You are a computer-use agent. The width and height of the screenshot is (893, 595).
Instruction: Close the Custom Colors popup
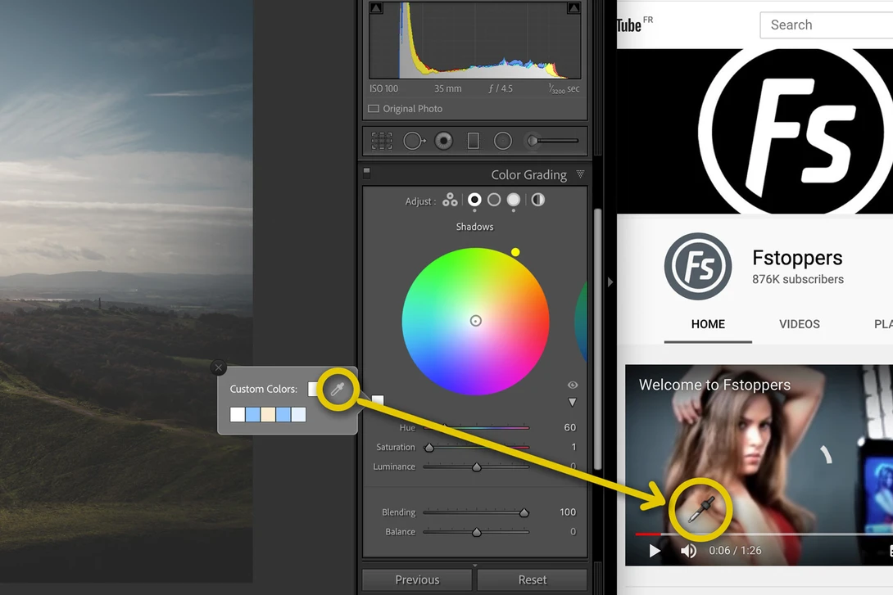pos(218,367)
